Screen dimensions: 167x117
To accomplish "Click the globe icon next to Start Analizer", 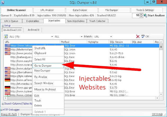I will [145, 15].
